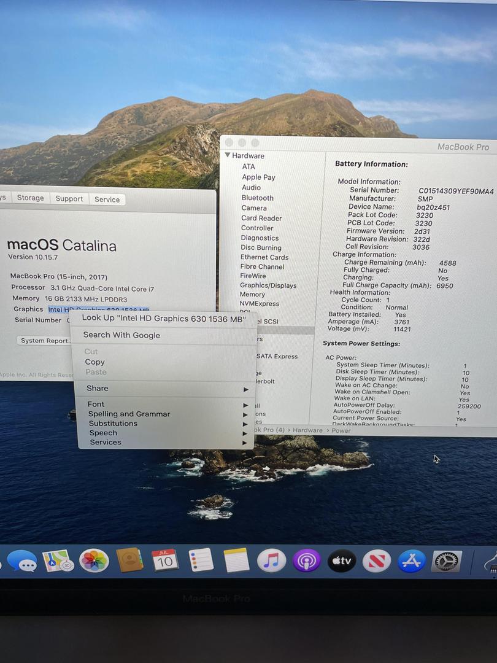Screen dimensions: 497x663
Task: Select Diagnostics in the sidebar
Action: (x=260, y=238)
